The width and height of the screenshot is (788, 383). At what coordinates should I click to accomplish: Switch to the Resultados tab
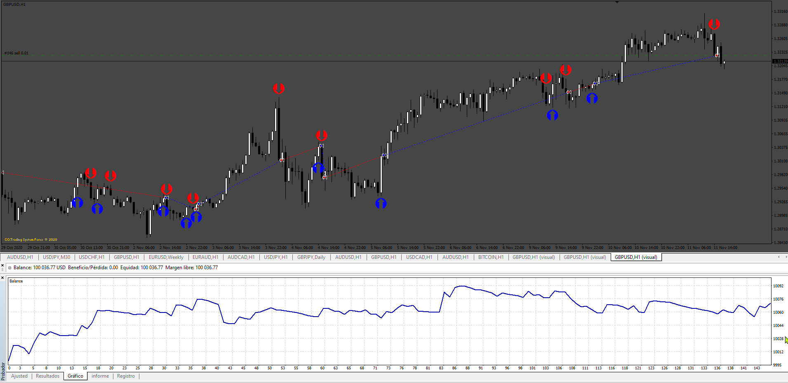tap(48, 376)
